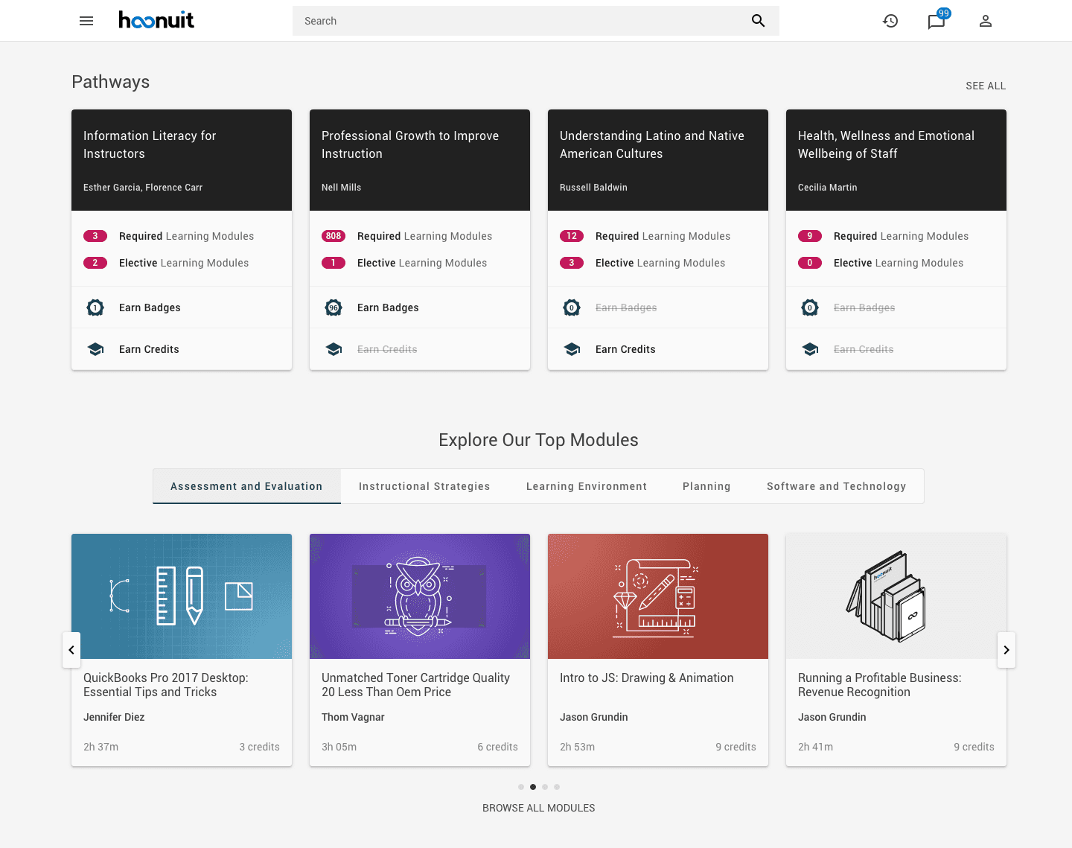Go to first carousel page dot
Image resolution: width=1072 pixels, height=848 pixels.
click(x=521, y=787)
